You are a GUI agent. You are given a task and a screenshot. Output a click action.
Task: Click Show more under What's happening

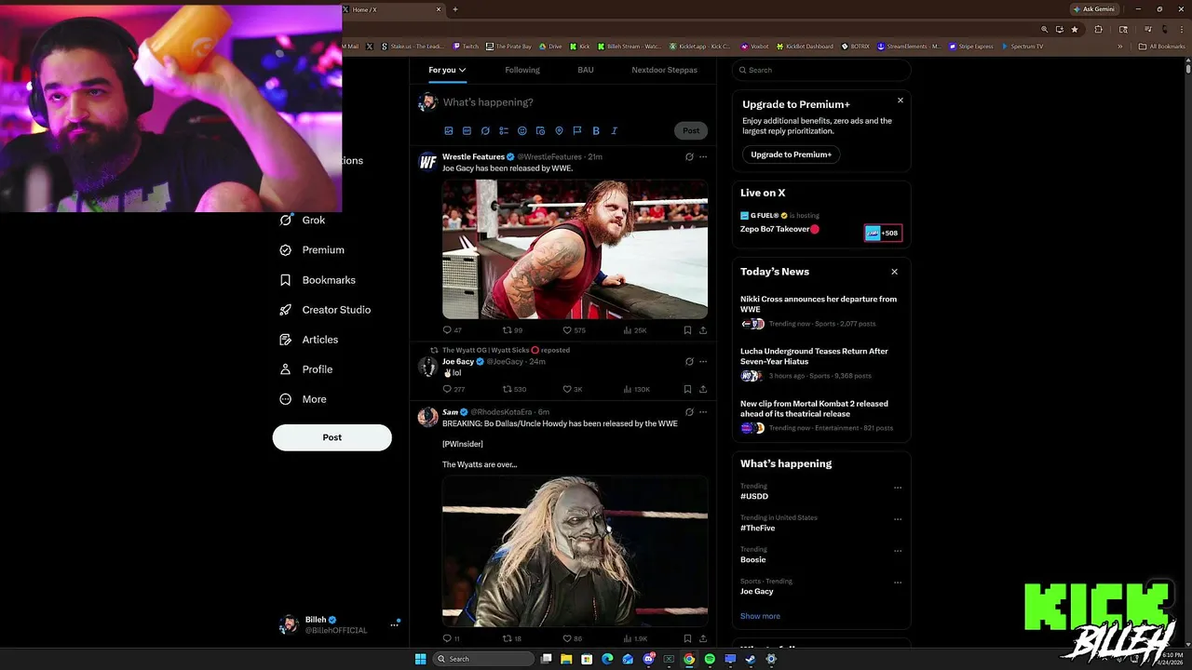tap(760, 616)
